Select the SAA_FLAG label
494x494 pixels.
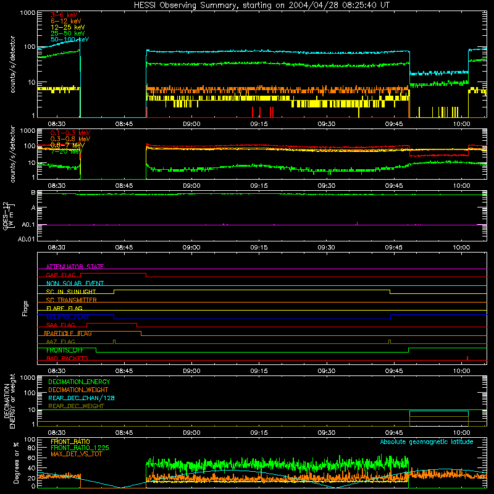[61, 325]
